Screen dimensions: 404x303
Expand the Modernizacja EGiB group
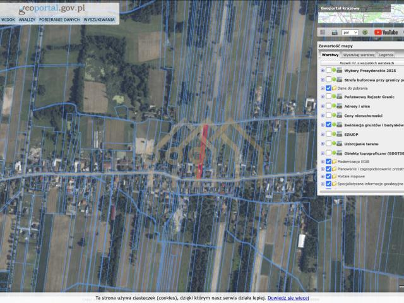click(323, 162)
